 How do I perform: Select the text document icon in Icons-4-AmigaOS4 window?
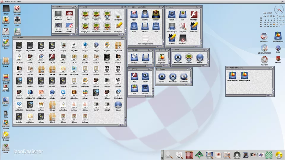(x=145, y=39)
